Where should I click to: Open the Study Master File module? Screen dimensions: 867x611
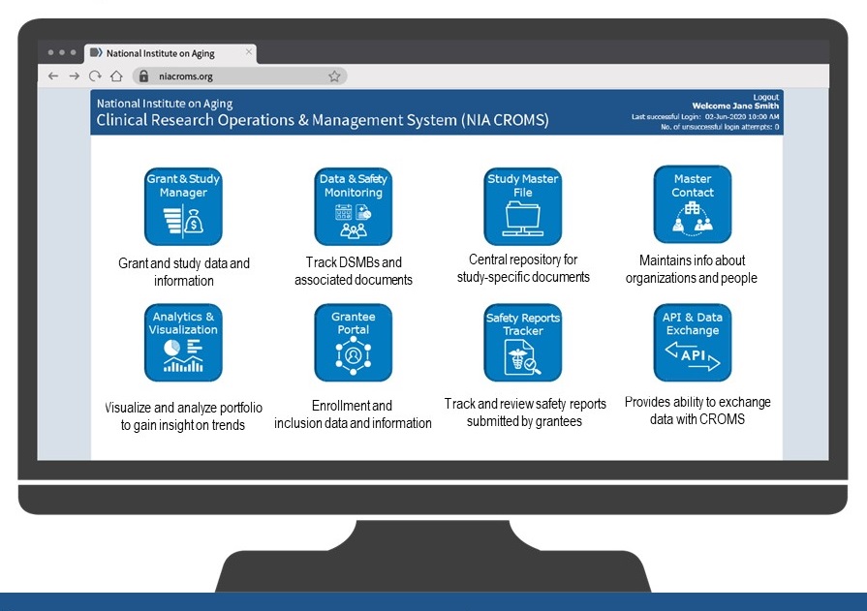tap(522, 205)
